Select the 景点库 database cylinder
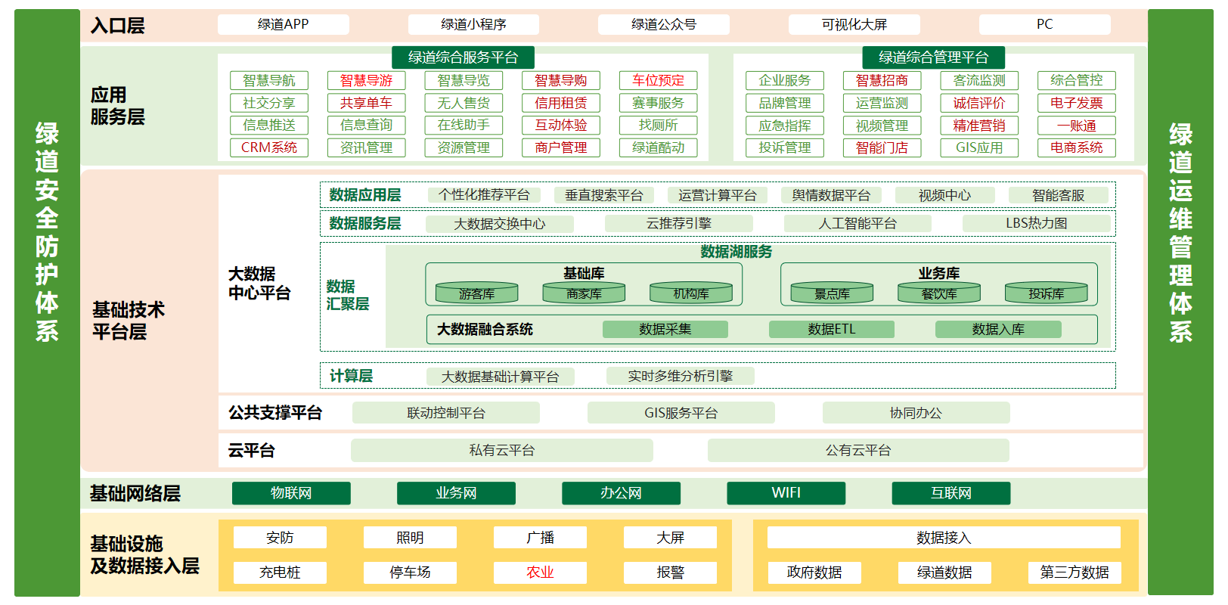The width and height of the screenshot is (1228, 605). point(832,293)
